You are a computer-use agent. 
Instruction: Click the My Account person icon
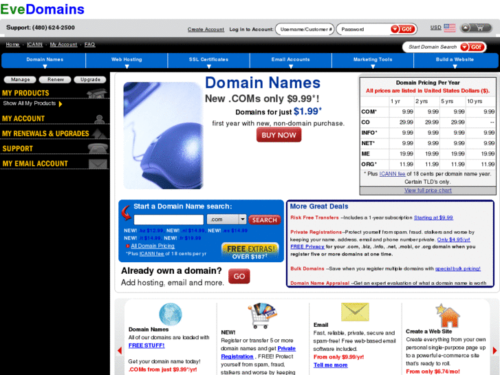click(100, 119)
